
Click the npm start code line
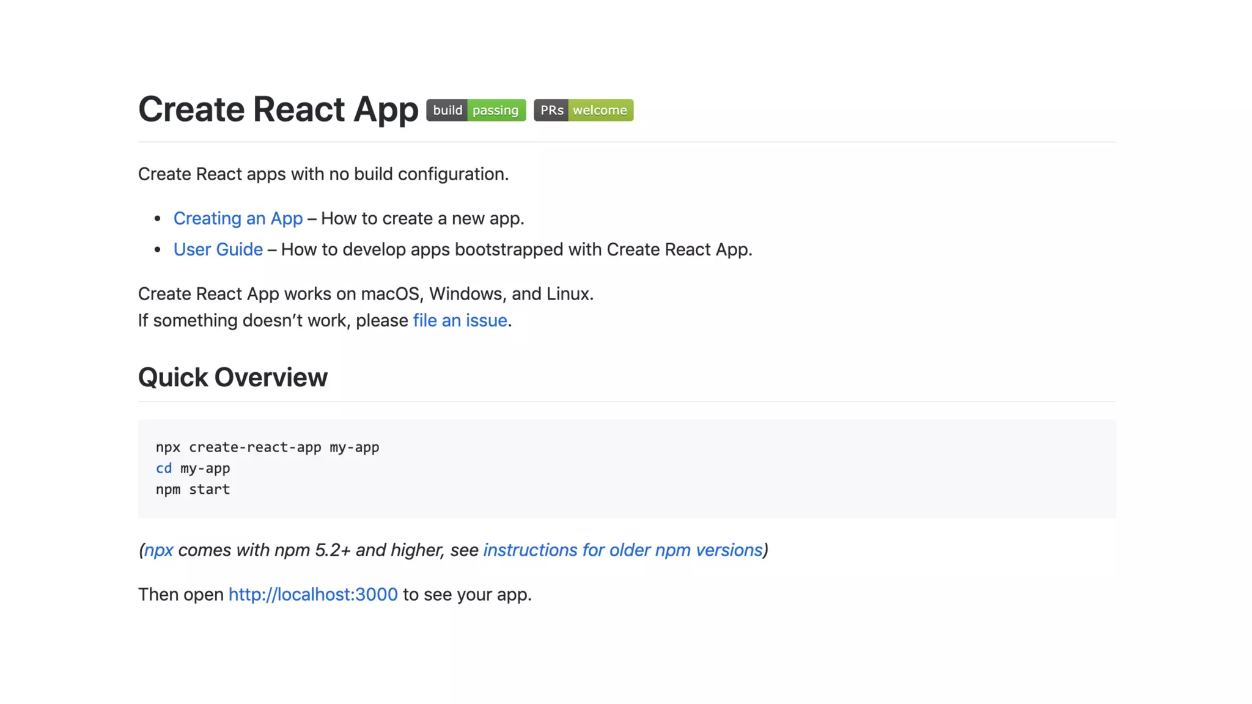tap(193, 490)
